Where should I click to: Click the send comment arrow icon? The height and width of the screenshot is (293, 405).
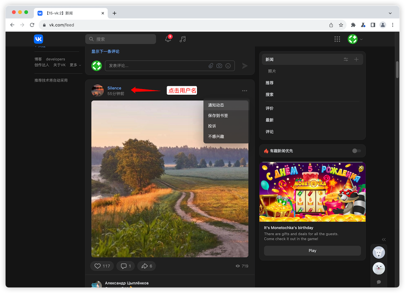245,66
